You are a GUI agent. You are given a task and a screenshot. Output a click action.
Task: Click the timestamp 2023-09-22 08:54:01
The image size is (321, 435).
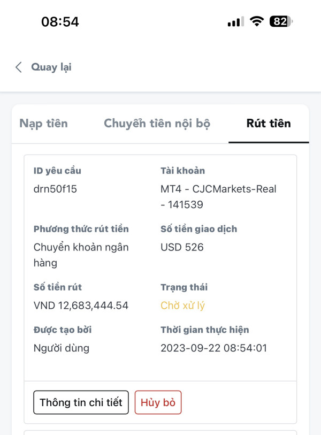pyautogui.click(x=213, y=348)
